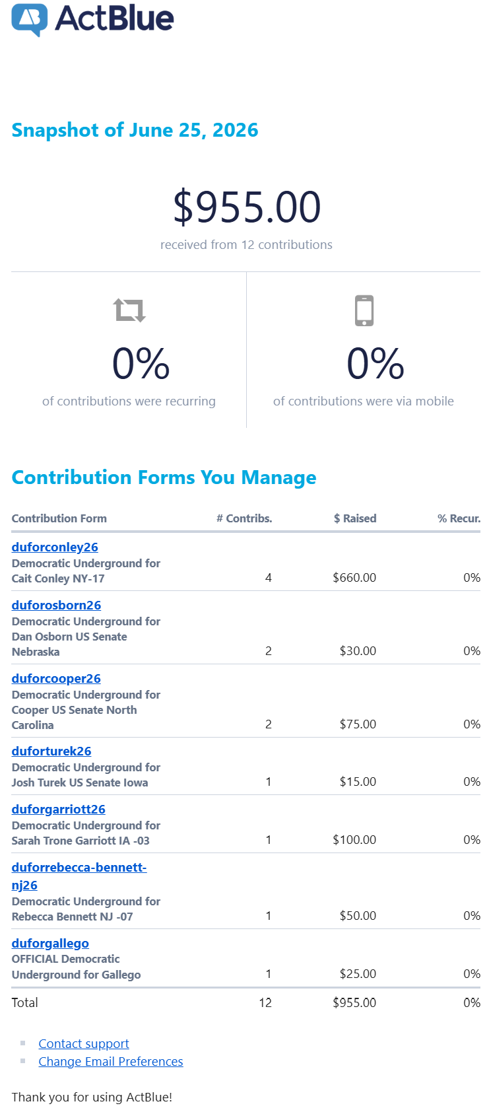
Task: Open the duforrebecca-bennett-nj26 form link
Action: point(79,876)
